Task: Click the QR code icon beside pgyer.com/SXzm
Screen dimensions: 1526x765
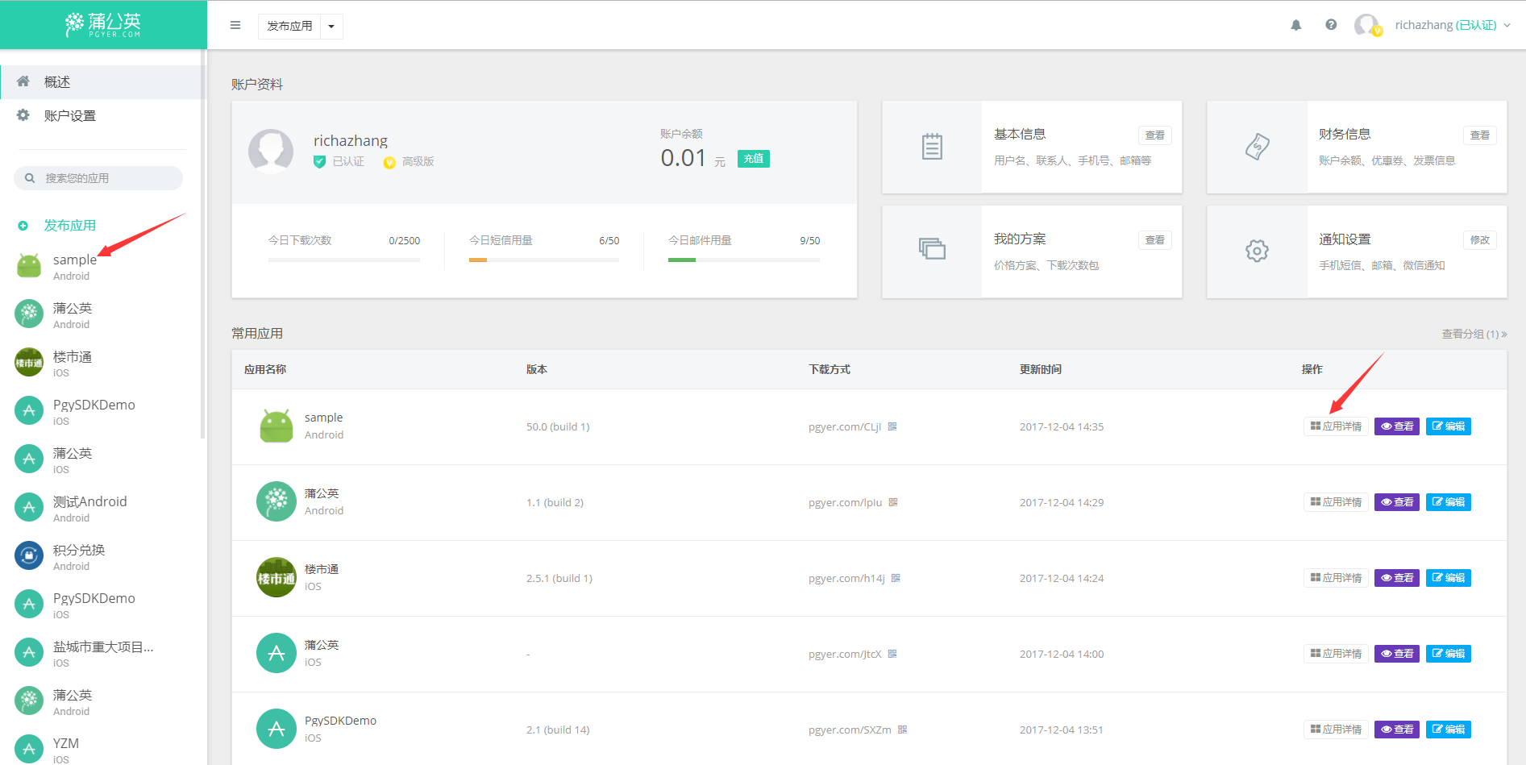Action: click(x=902, y=730)
